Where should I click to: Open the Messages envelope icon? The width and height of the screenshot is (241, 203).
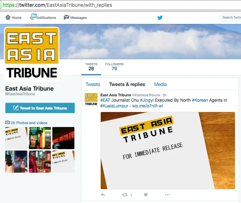tap(67, 17)
